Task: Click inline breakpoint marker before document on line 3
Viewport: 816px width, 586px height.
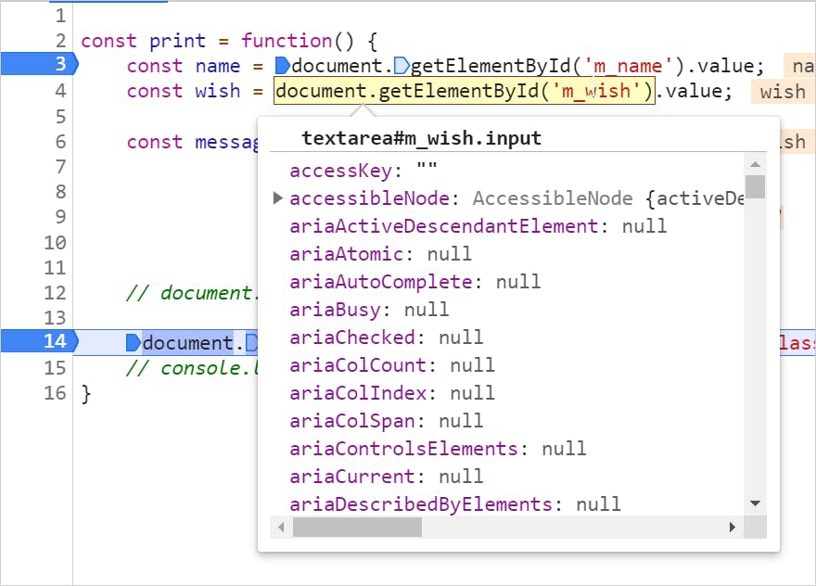Action: coord(282,66)
